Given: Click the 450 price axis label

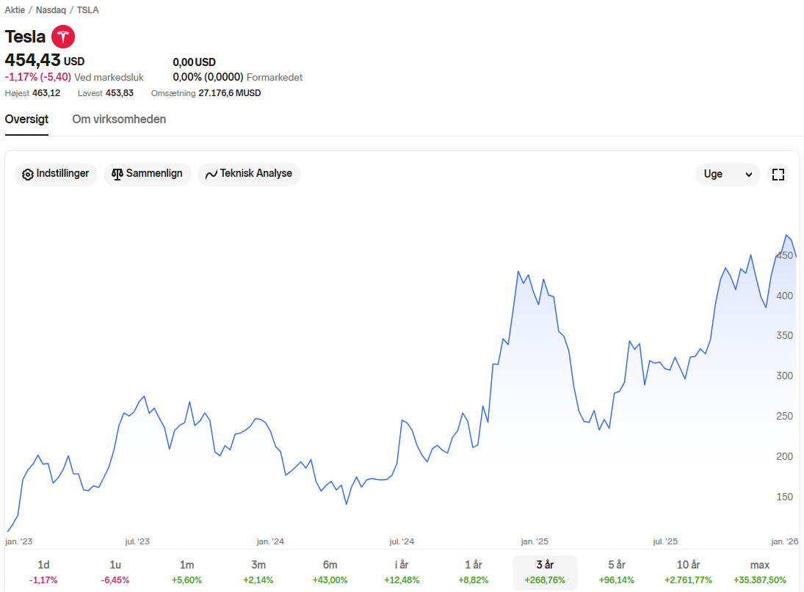Looking at the screenshot, I should 784,255.
